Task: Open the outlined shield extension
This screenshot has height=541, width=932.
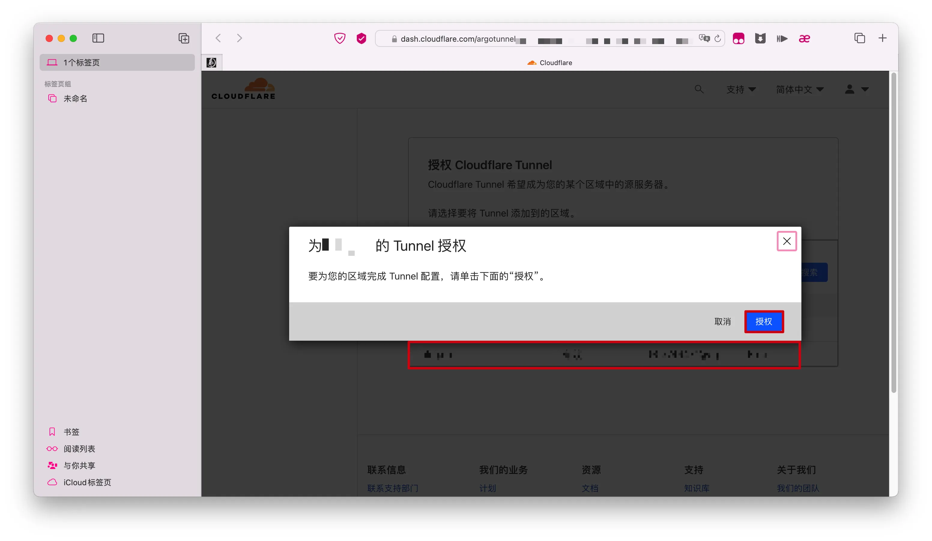Action: [340, 38]
